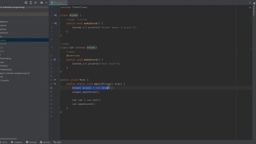The height and width of the screenshot is (144, 256).
Task: Click 'Animal makes a sound.' string on line 5
Action: point(117,28)
